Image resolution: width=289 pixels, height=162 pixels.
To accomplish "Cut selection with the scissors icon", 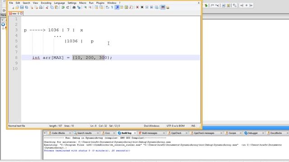I will tap(47, 7).
